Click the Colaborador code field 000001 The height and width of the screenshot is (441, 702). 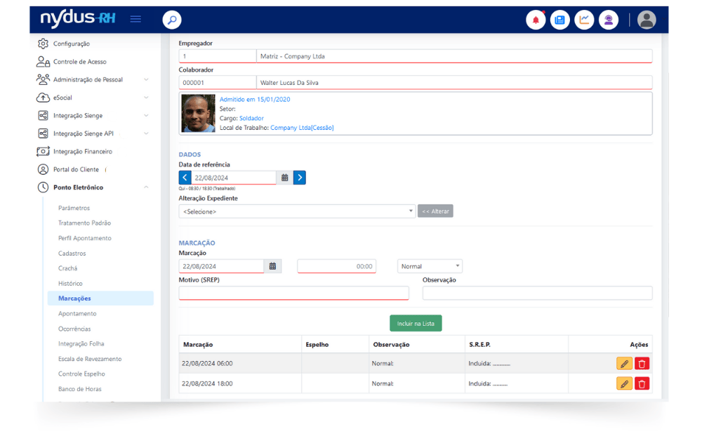218,82
